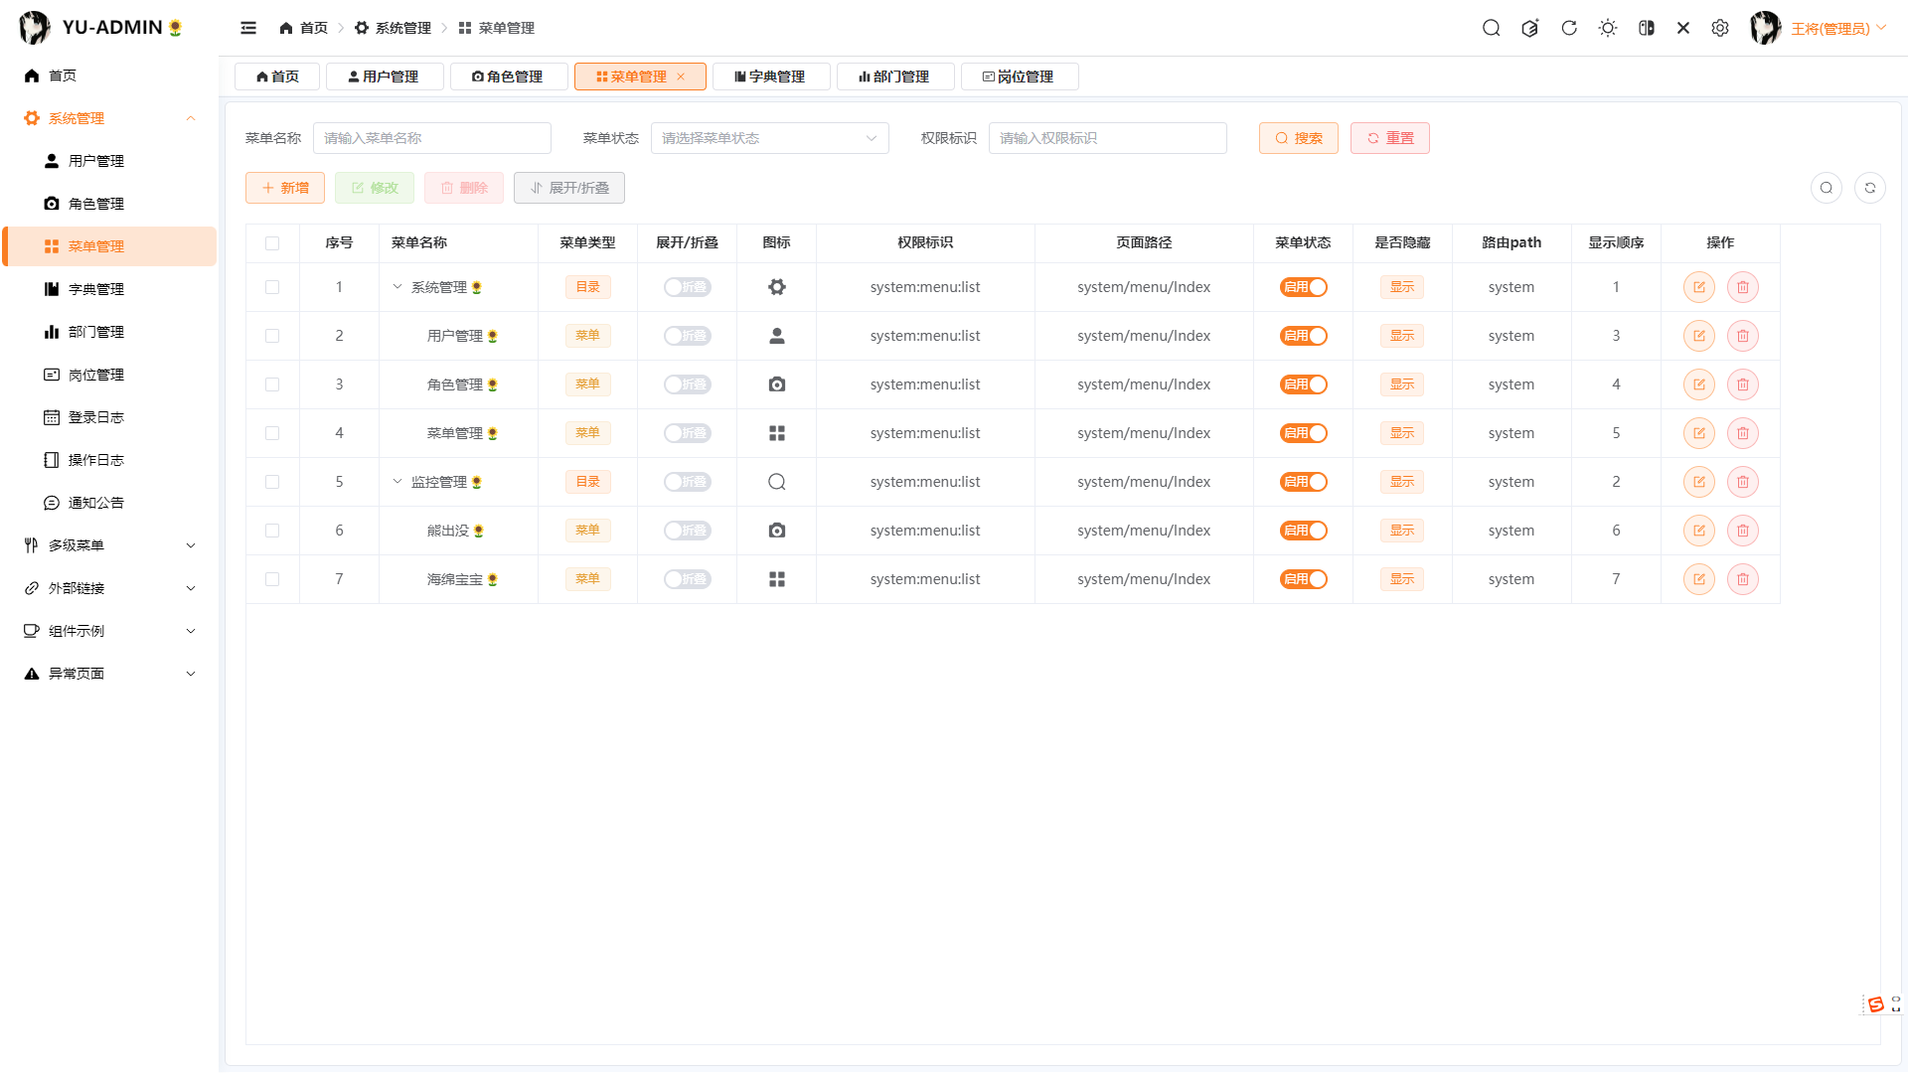Click the layout switcher icon in the header
1908x1073 pixels.
tap(1646, 28)
